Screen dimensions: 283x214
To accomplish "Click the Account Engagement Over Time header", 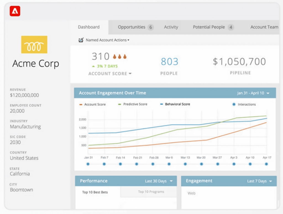I will pyautogui.click(x=112, y=93).
